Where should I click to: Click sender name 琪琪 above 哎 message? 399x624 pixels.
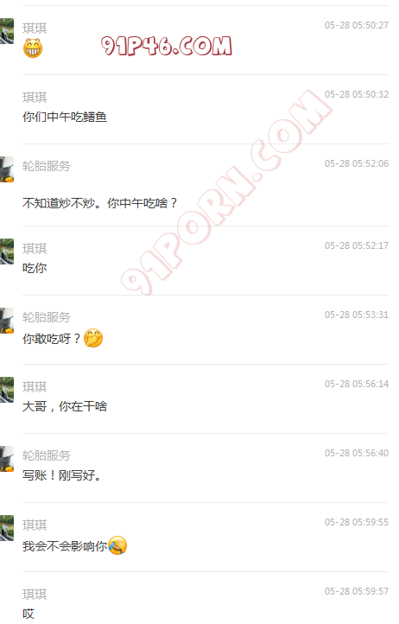(x=35, y=594)
